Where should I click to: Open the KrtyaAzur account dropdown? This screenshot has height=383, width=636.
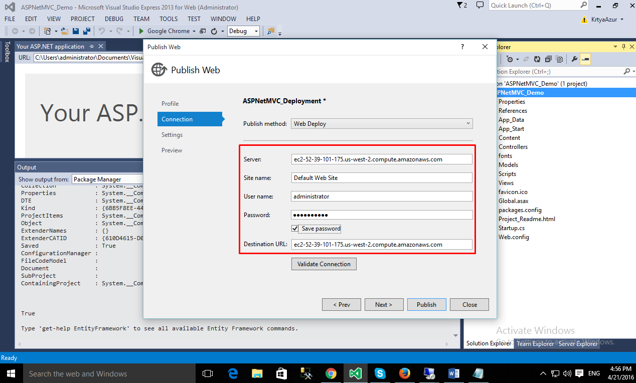[x=622, y=20]
